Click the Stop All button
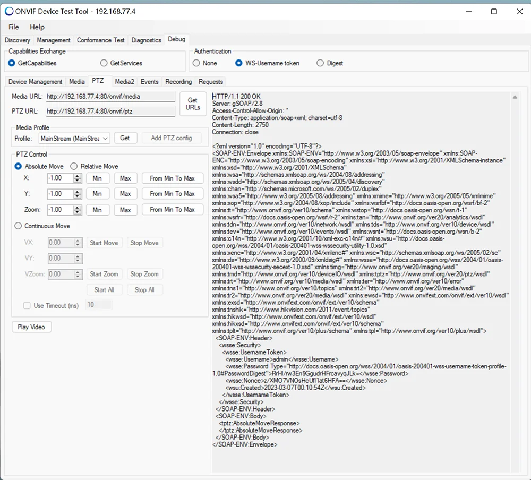The width and height of the screenshot is (531, 480). coord(144,290)
